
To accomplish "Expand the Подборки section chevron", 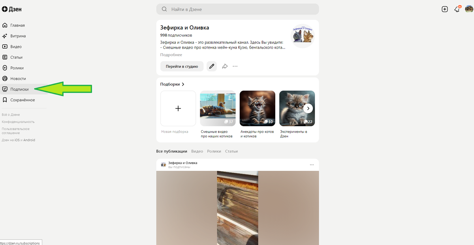I will click(x=183, y=84).
